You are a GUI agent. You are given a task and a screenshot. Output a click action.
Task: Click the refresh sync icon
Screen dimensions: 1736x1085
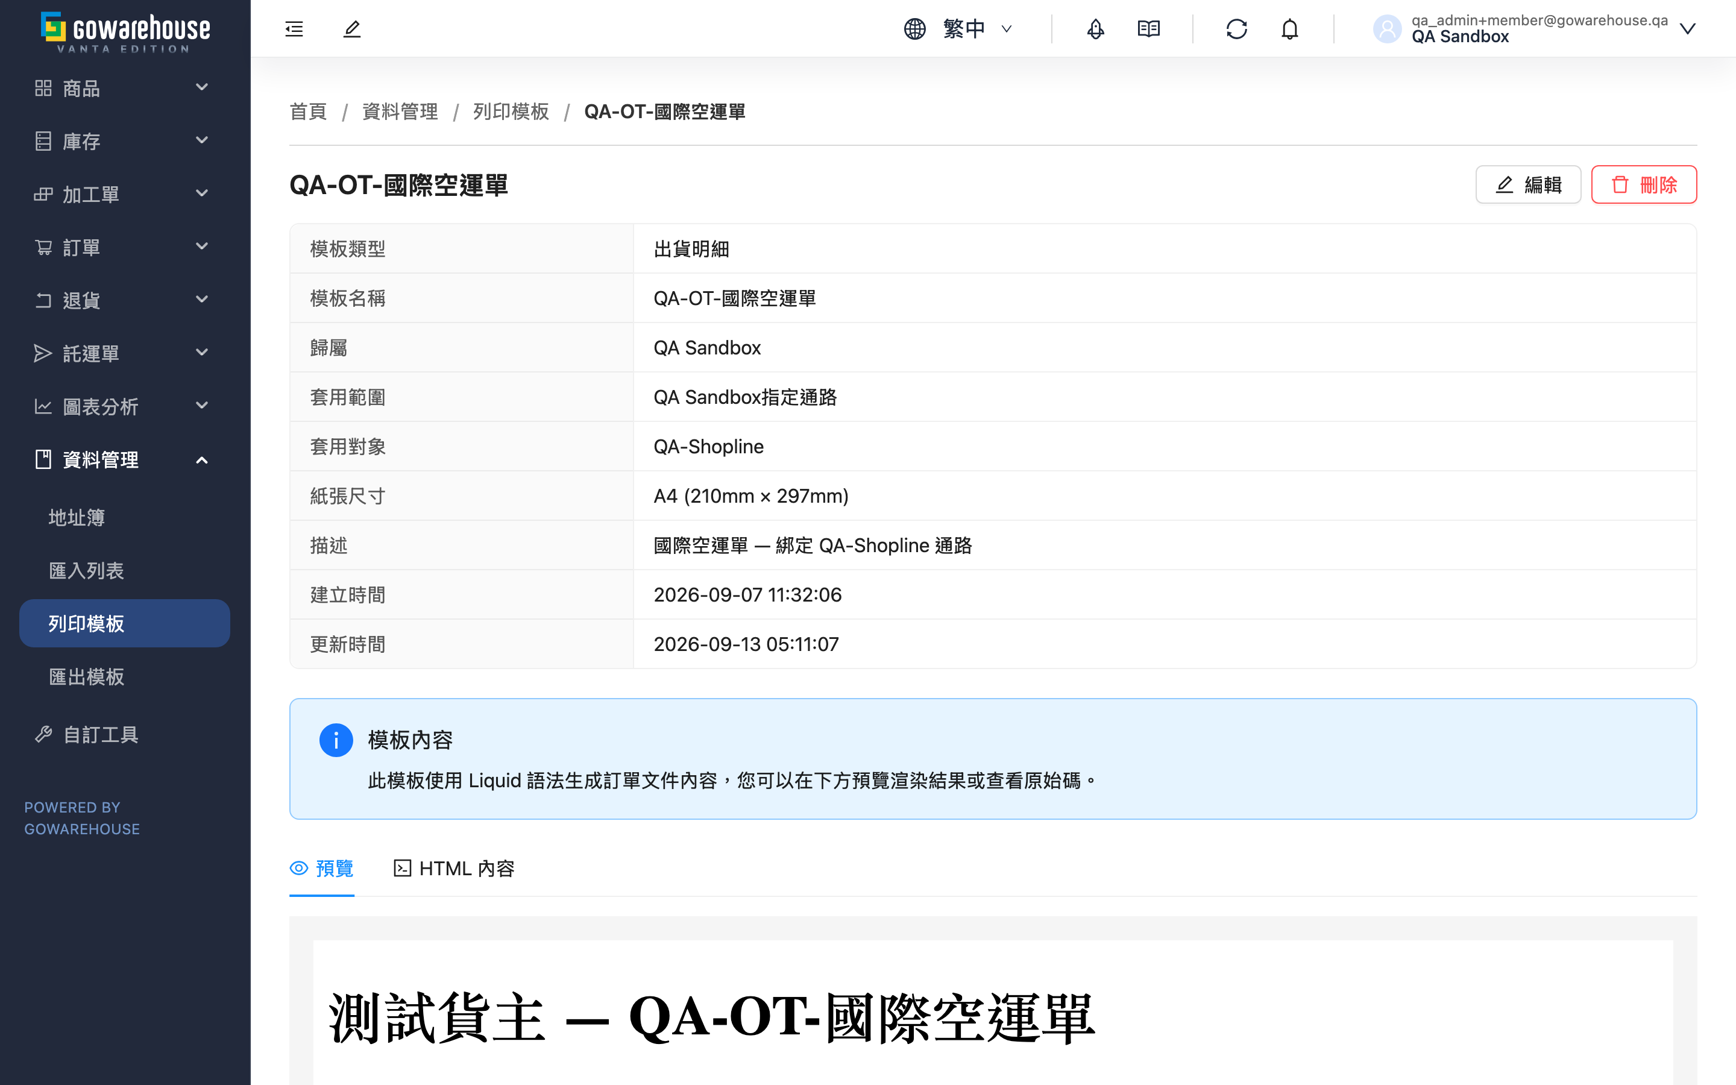(x=1237, y=29)
